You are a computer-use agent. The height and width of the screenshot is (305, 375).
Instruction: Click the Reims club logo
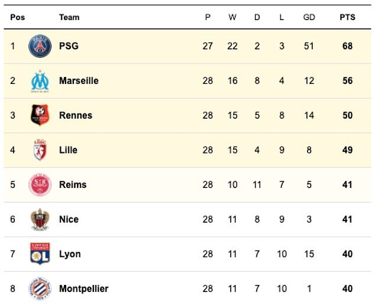point(40,185)
